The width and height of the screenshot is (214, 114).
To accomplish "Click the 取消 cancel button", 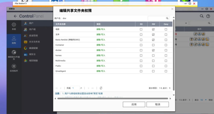I will point(158,104).
